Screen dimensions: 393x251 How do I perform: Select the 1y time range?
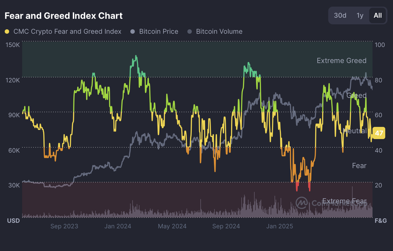coord(360,15)
